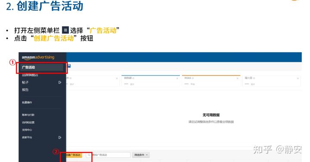Close the ROAS metric card

237,78
